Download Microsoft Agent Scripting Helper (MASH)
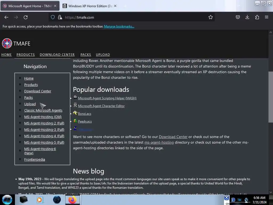The height and width of the screenshot is (205, 273). (107, 98)
